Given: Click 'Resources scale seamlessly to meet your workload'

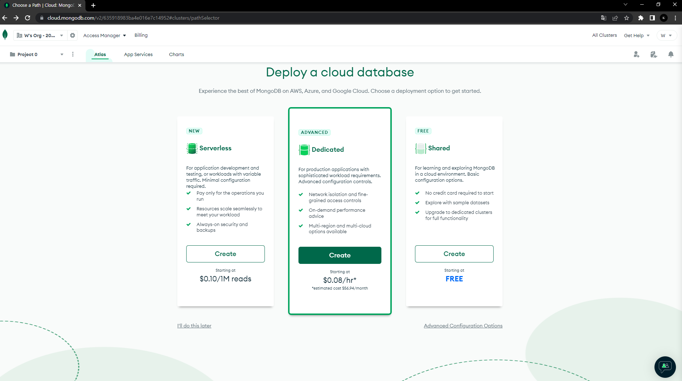Looking at the screenshot, I should pyautogui.click(x=229, y=212).
